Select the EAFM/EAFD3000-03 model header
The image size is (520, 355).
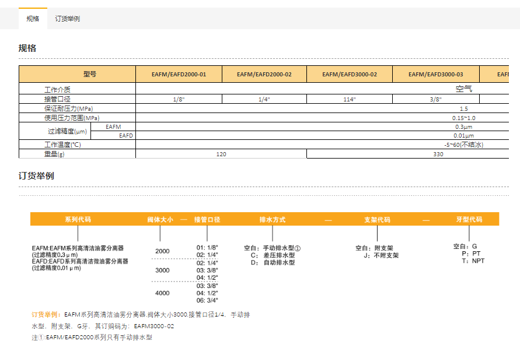click(435, 74)
